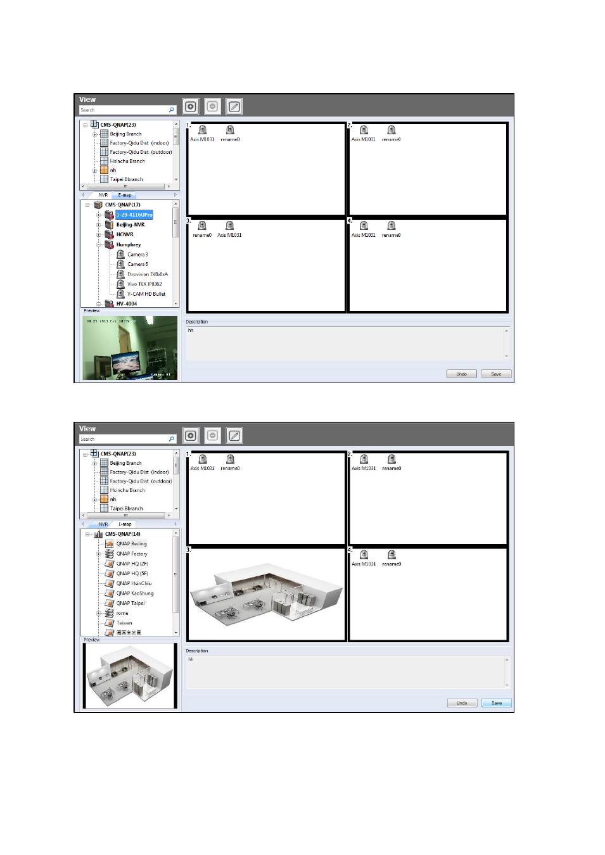Viewport: 605px width, 855px height.
Task: Click the Description text box in the lower window
Action: (347, 672)
